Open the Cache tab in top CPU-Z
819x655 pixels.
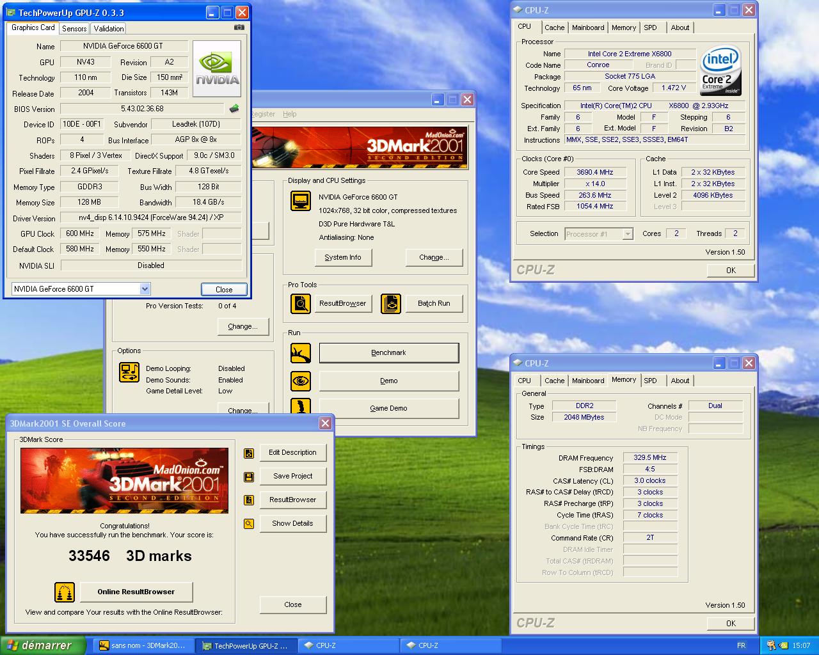[x=555, y=28]
